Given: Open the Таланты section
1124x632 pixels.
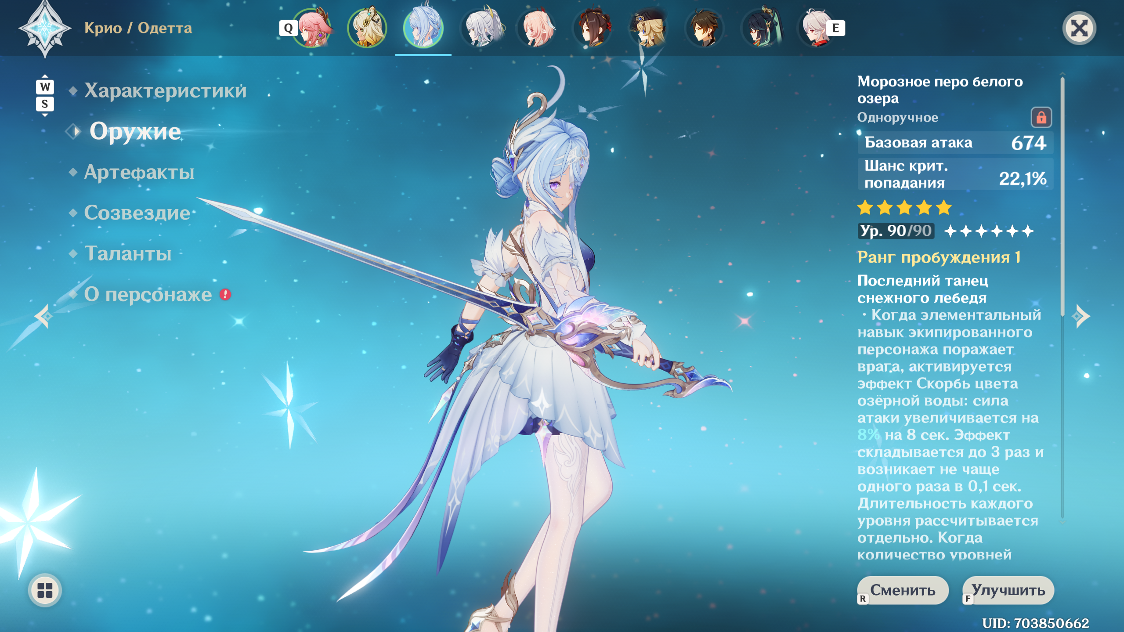Looking at the screenshot, I should point(128,253).
